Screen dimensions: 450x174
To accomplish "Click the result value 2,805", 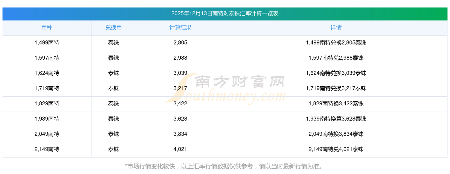I will [180, 43].
